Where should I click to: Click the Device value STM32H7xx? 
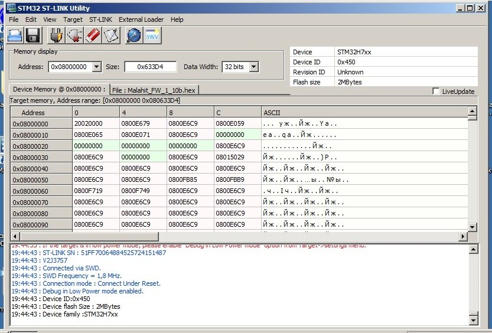(x=354, y=52)
